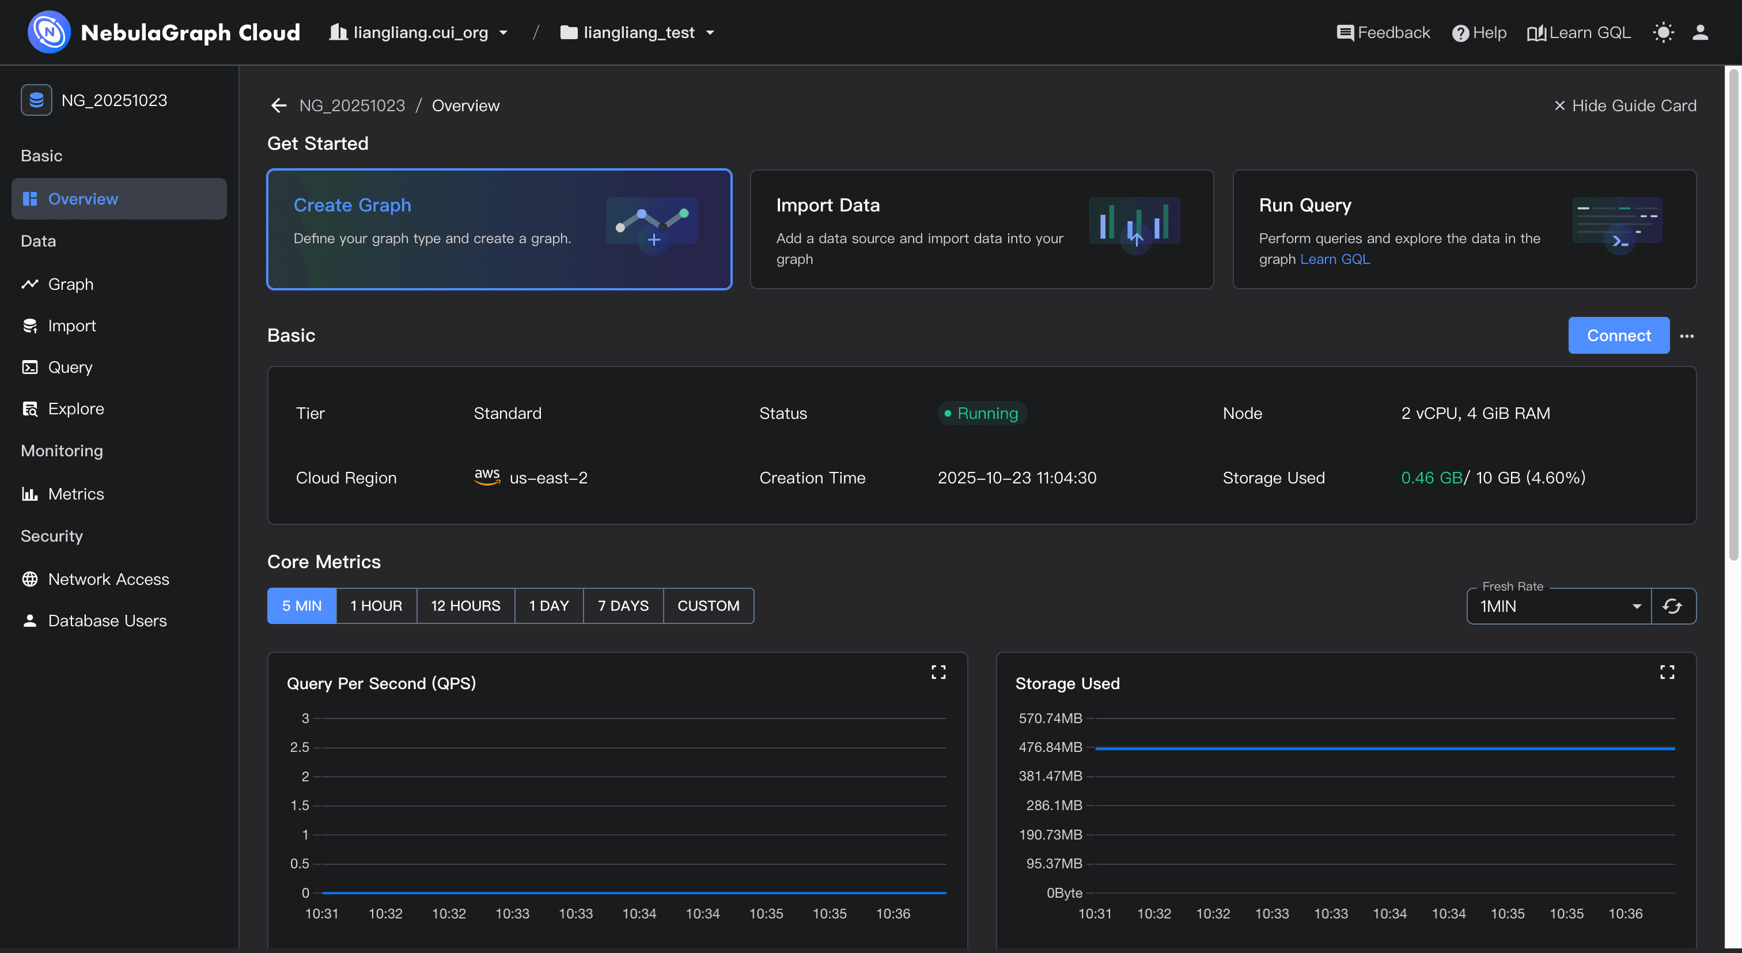Click the NebulaGraph Cloud logo icon
The height and width of the screenshot is (953, 1742).
[49, 32]
